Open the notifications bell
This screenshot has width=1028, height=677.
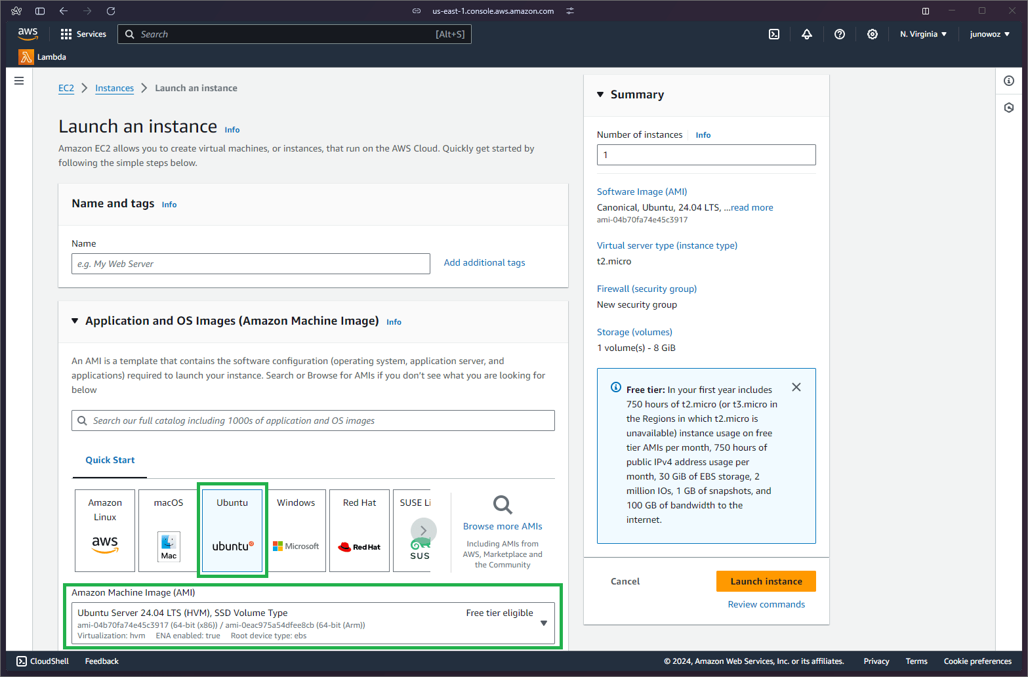pos(806,33)
